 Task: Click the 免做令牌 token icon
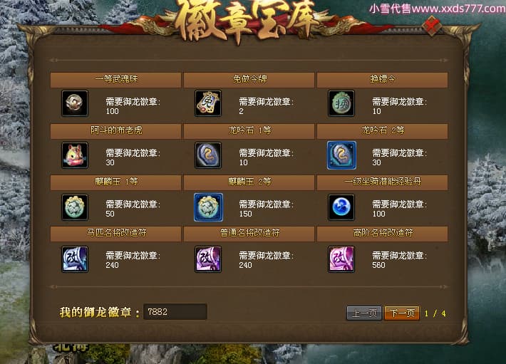click(208, 103)
